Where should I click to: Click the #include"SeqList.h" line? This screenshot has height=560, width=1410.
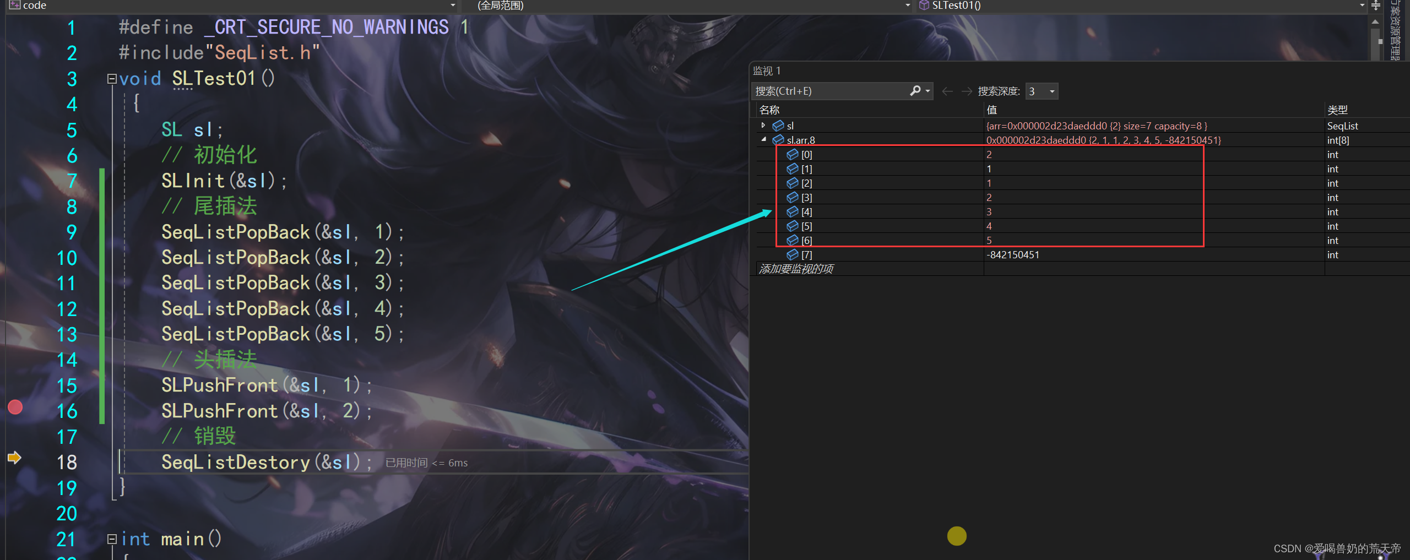[219, 53]
